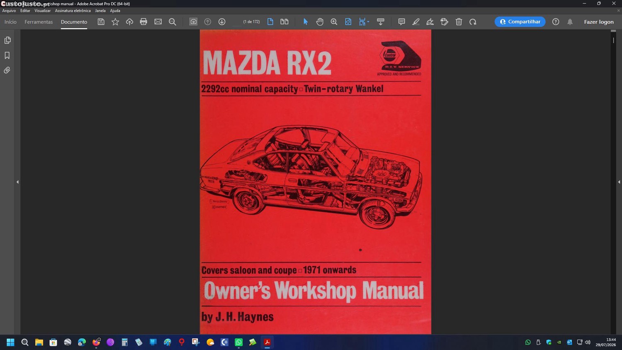622x350 pixels.
Task: Click the edit page toolbar icon
Action: (445, 22)
